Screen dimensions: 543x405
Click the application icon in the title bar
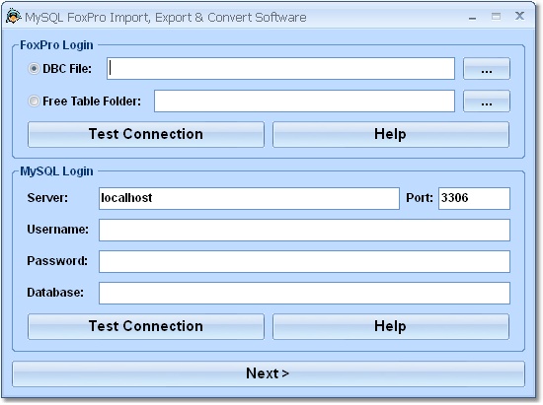click(x=14, y=17)
